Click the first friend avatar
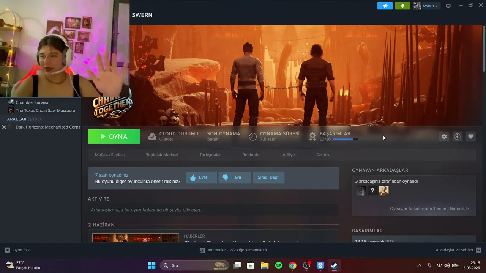Screen dimensions: 486x273 (x=361, y=191)
